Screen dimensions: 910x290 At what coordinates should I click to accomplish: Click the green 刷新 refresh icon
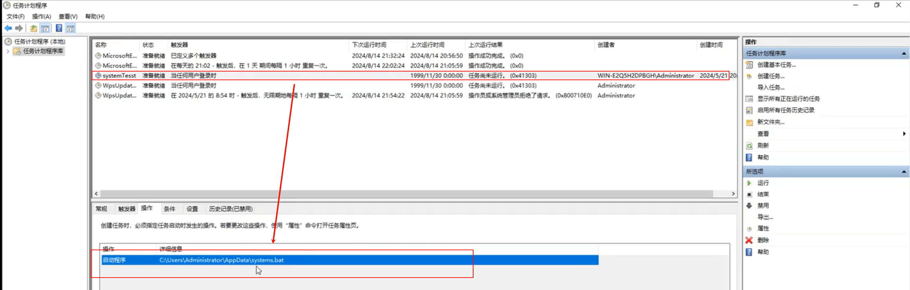(749, 146)
